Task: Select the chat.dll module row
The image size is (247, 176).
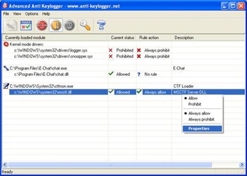Action: (x=123, y=74)
